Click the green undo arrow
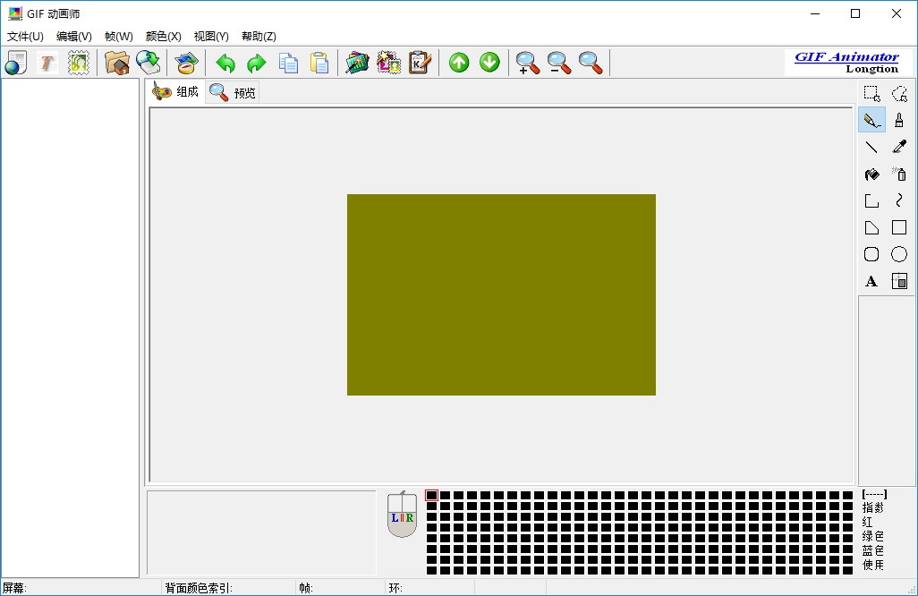The width and height of the screenshot is (918, 596). [225, 63]
